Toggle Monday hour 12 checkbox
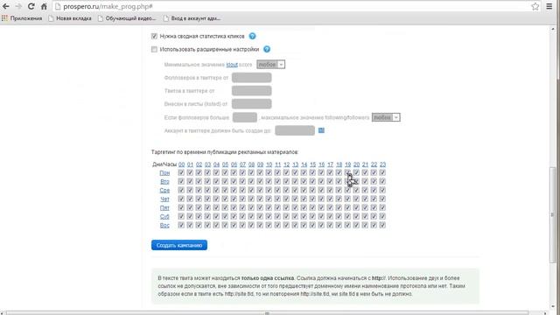 pos(286,172)
